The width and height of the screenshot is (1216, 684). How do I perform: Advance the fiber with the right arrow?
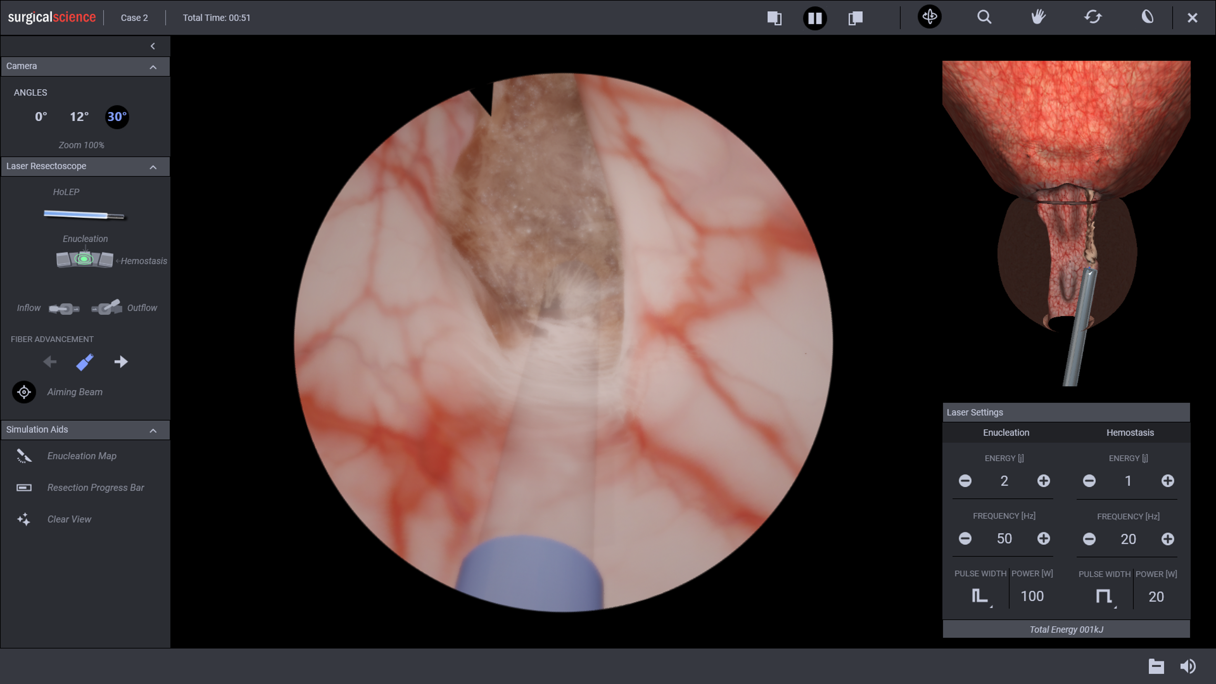point(121,361)
